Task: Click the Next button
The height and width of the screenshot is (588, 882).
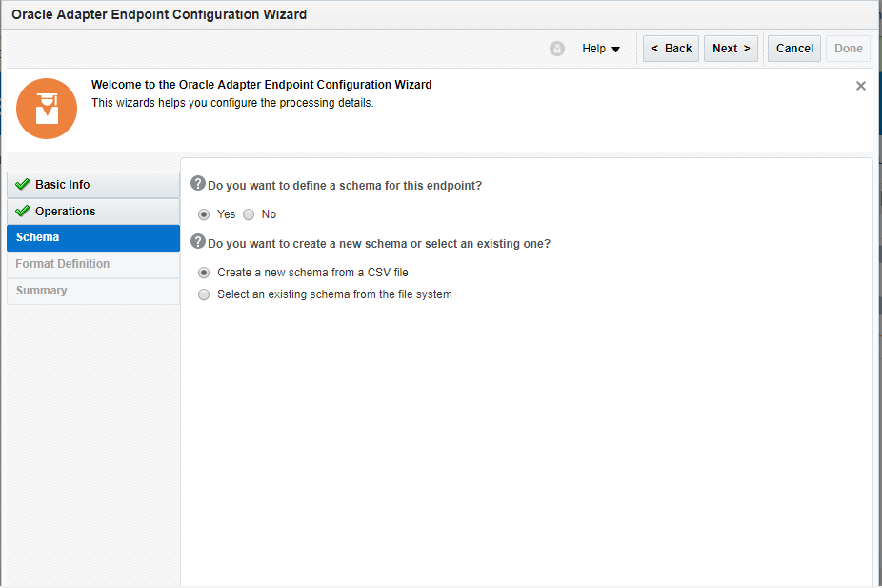Action: 731,49
